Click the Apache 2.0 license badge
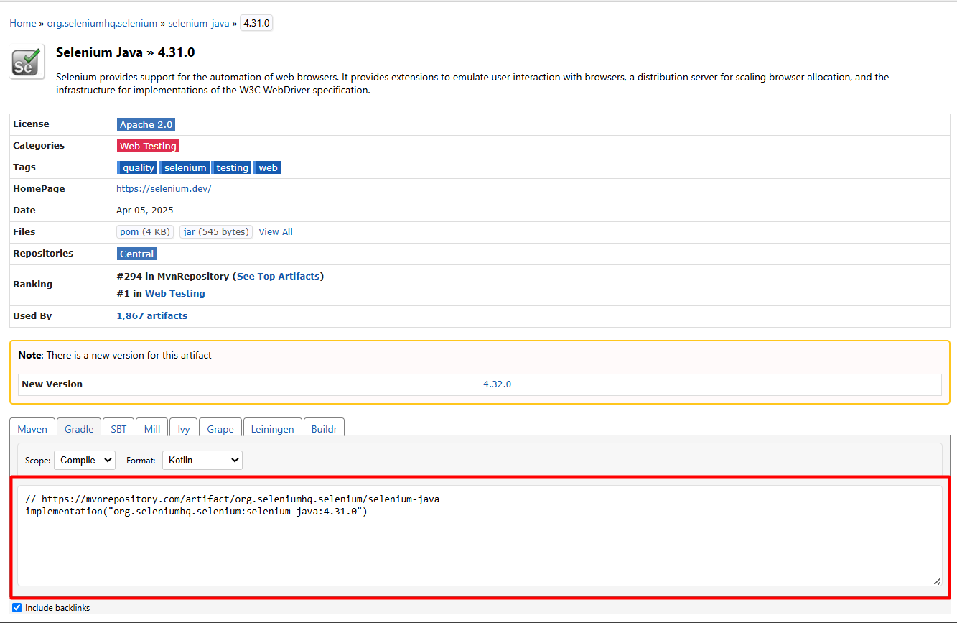Viewport: 957px width, 623px height. [x=146, y=124]
